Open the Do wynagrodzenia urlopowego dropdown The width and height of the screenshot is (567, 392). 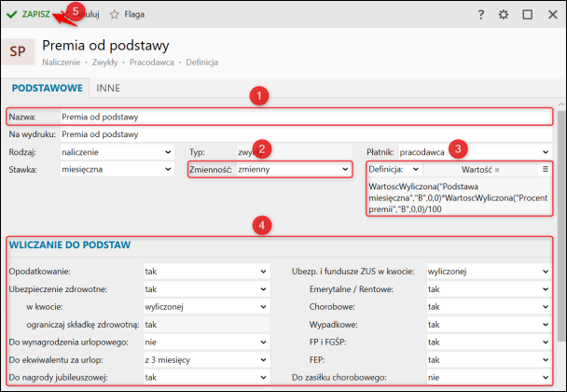pyautogui.click(x=206, y=342)
